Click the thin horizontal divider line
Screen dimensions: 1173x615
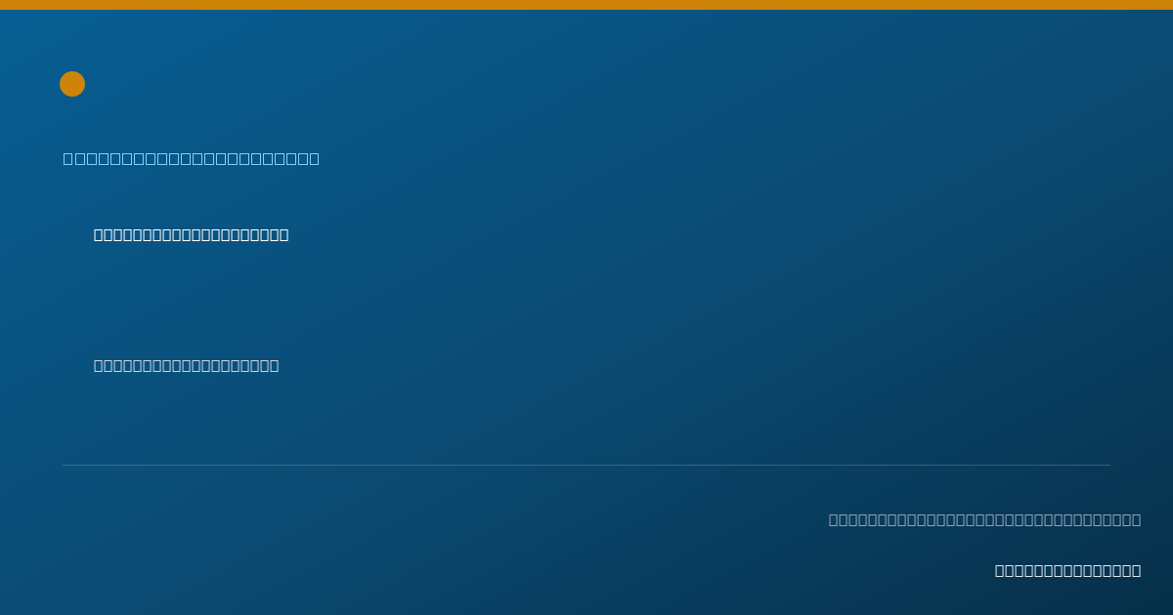point(586,465)
